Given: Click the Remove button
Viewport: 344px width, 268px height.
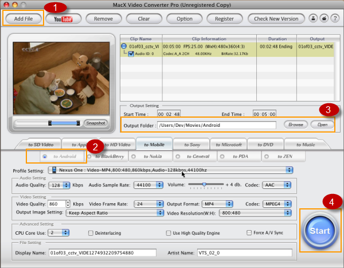Looking at the screenshot, I should click(103, 19).
